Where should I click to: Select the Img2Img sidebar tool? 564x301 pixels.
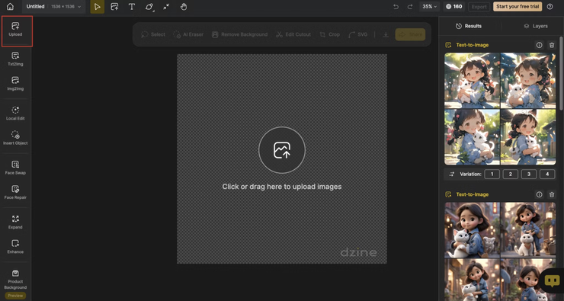coord(15,83)
